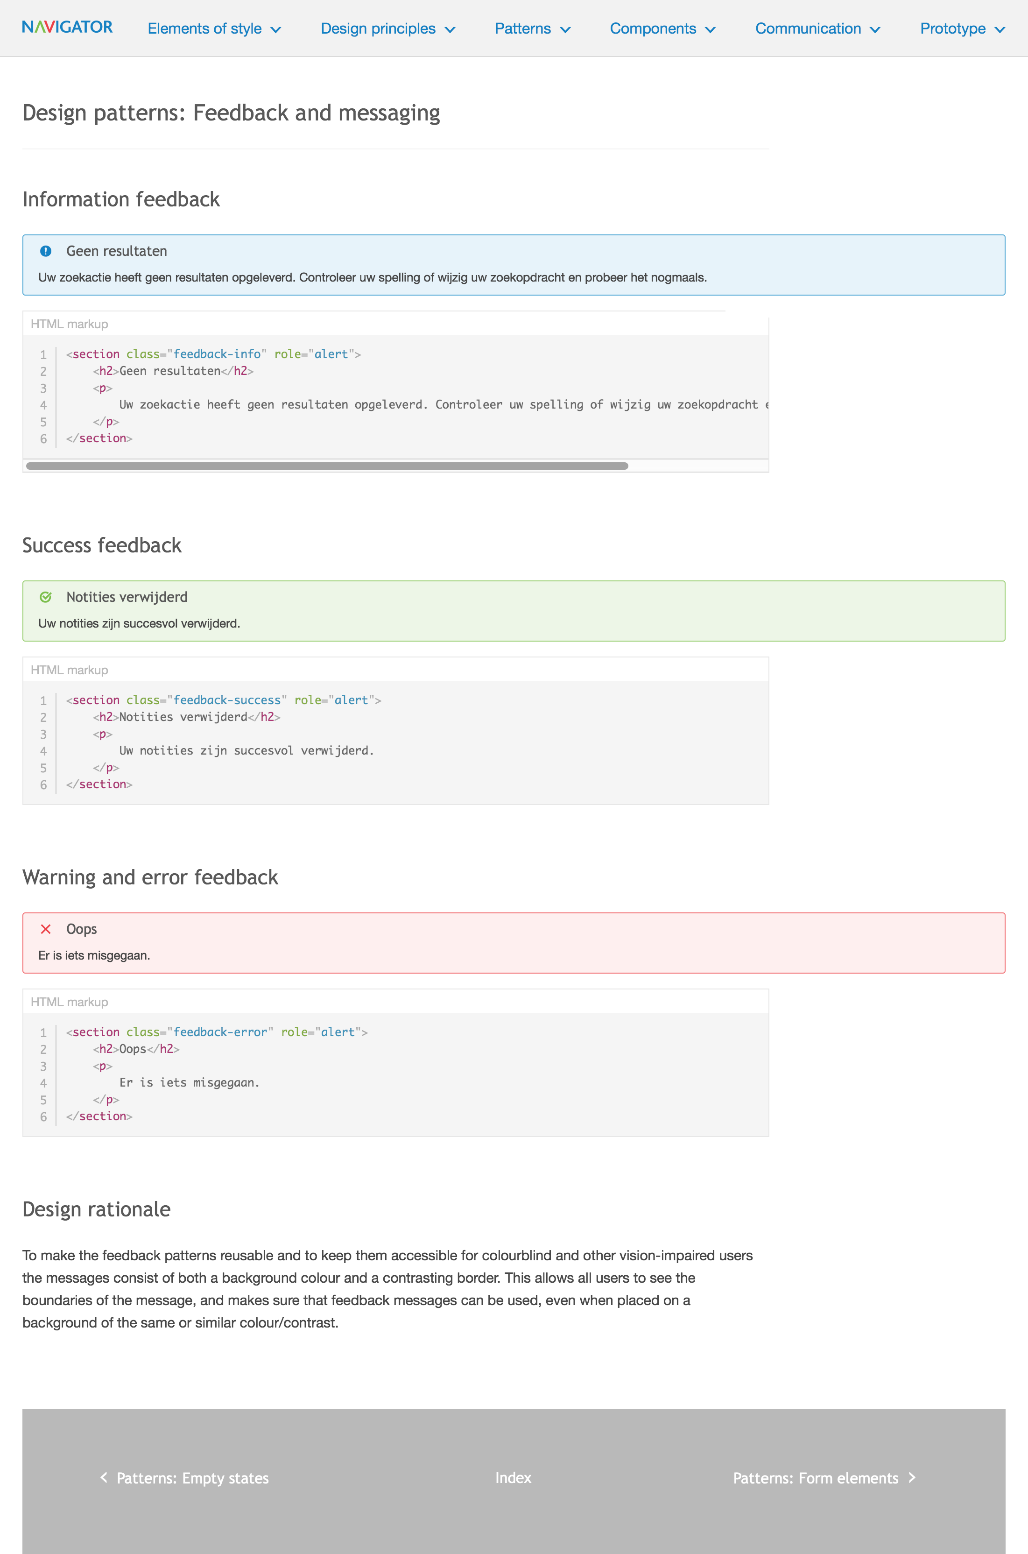Go to Patterns: Form elements page
Image resolution: width=1028 pixels, height=1554 pixels.
(x=816, y=1478)
